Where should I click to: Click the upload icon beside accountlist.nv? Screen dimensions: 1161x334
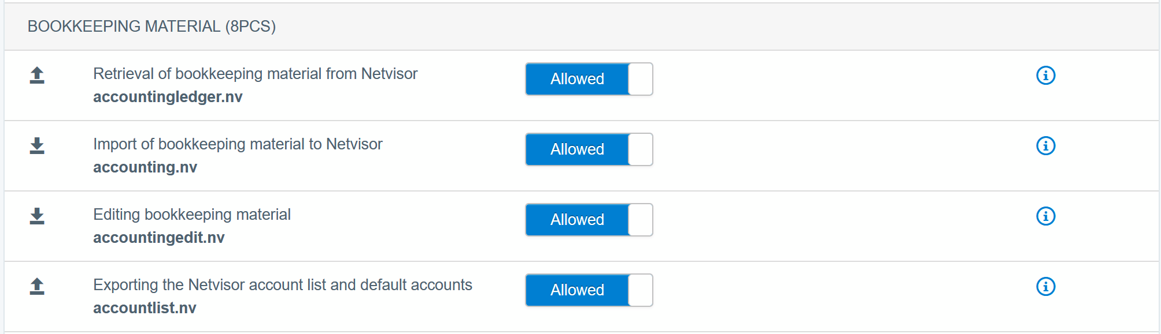tap(37, 287)
